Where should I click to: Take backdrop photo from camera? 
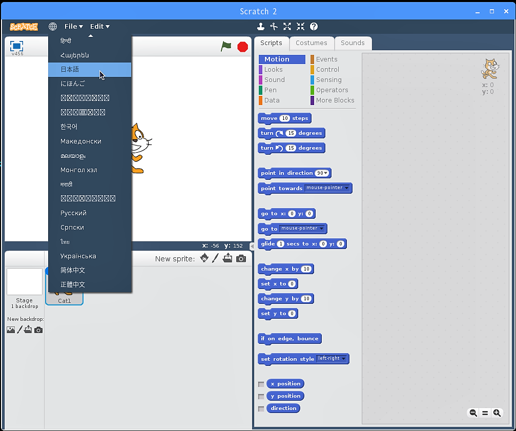[x=38, y=330]
